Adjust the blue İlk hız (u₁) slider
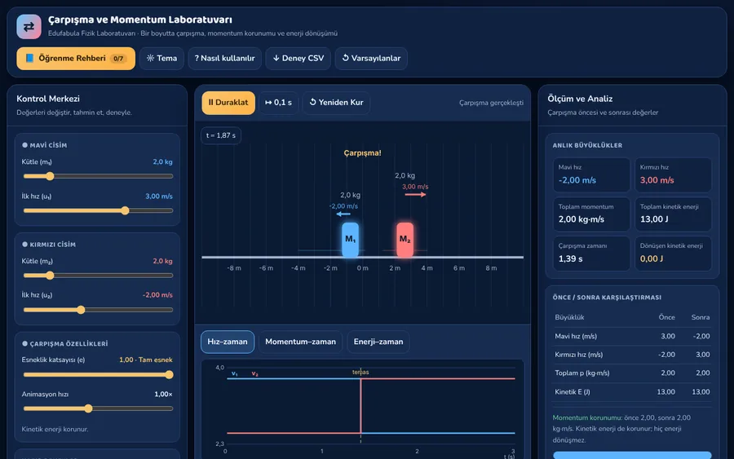 (99, 210)
